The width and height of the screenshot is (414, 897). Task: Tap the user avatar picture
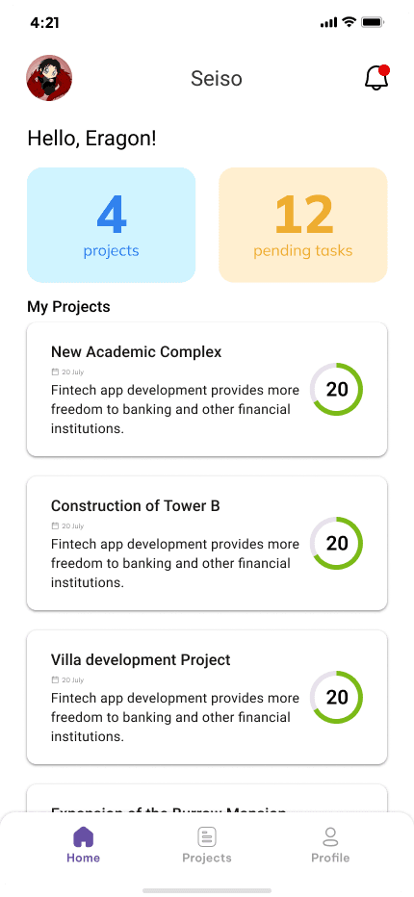[x=49, y=78]
